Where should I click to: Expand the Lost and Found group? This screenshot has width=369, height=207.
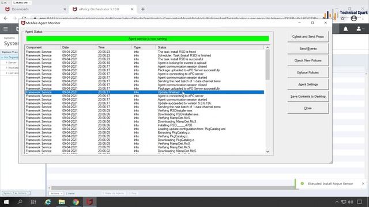click(x=6, y=73)
